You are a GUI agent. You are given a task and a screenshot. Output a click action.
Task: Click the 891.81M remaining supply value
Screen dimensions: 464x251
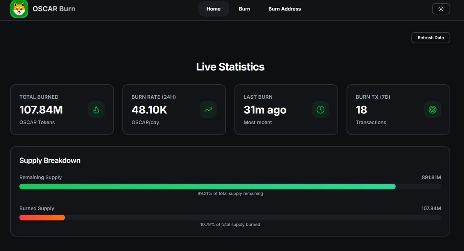[432, 178]
